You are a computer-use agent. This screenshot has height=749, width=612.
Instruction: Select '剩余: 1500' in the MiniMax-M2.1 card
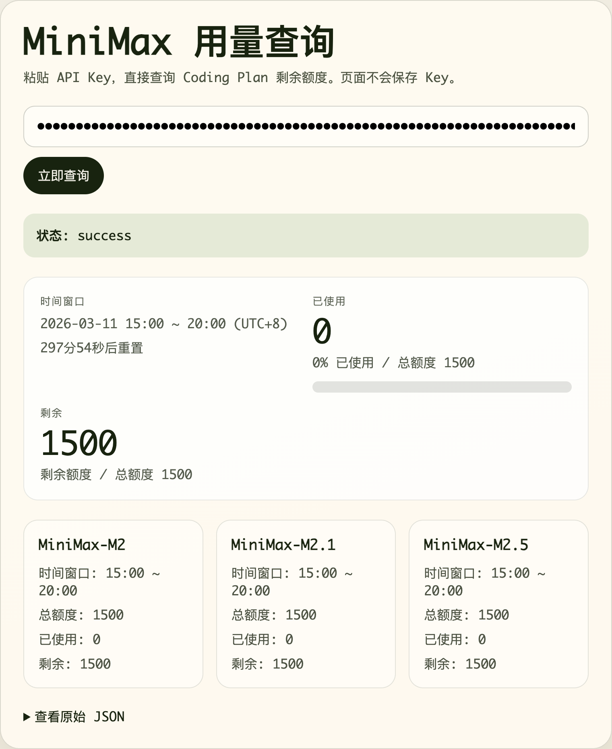coord(267,664)
